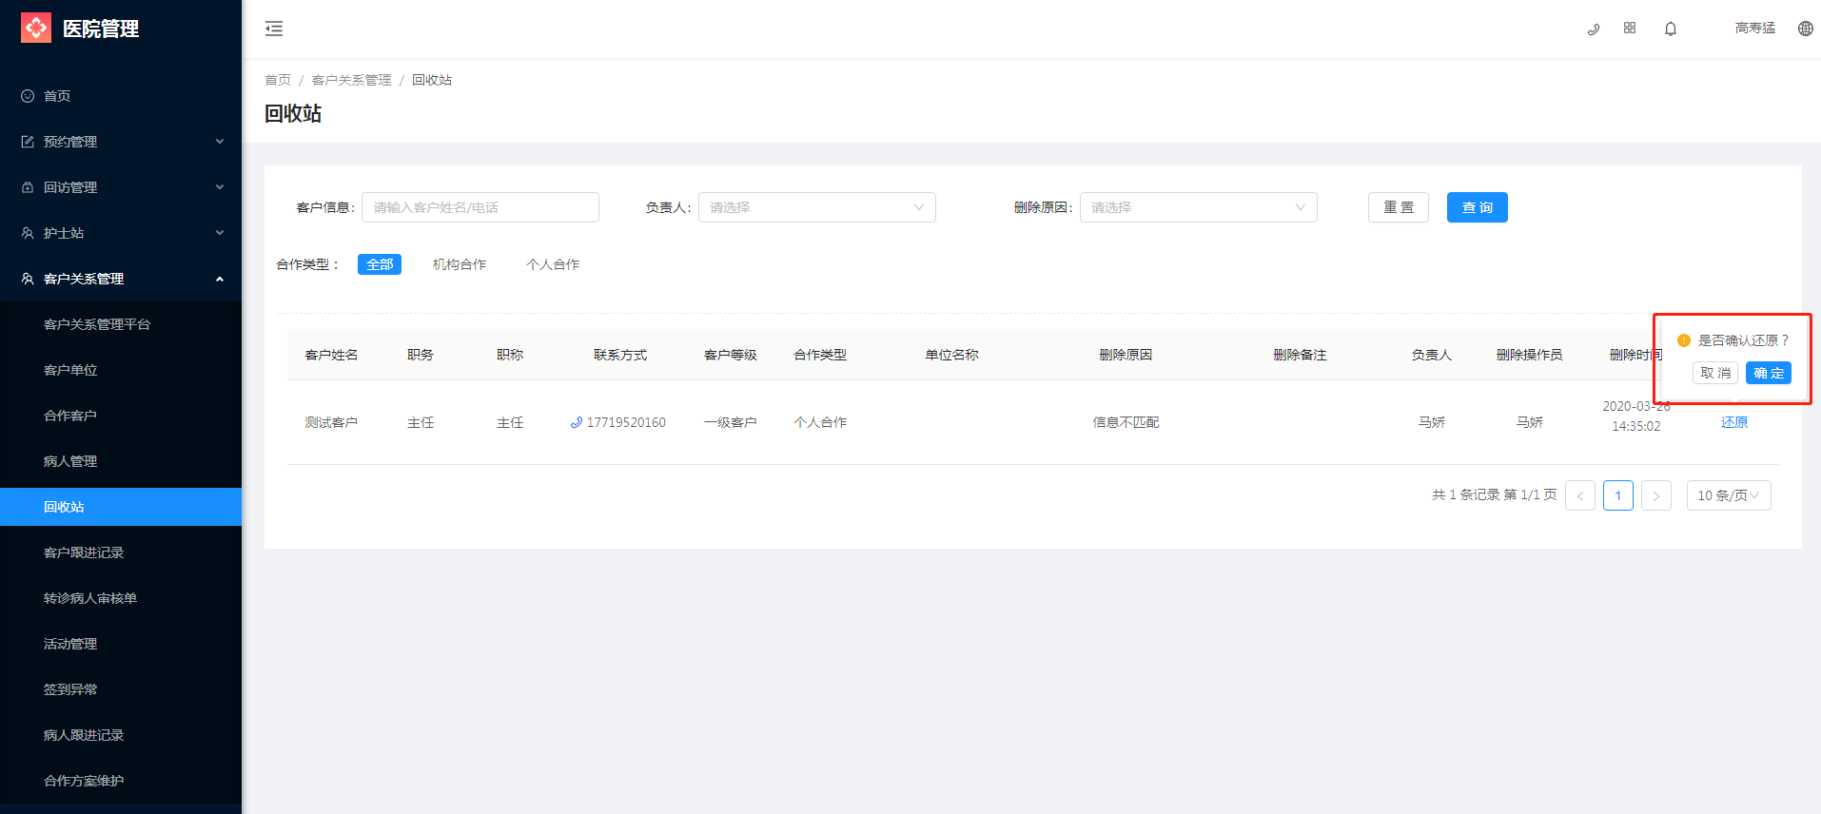Open 首页 in the sidebar
Screen dimensions: 1821x814
tap(121, 96)
